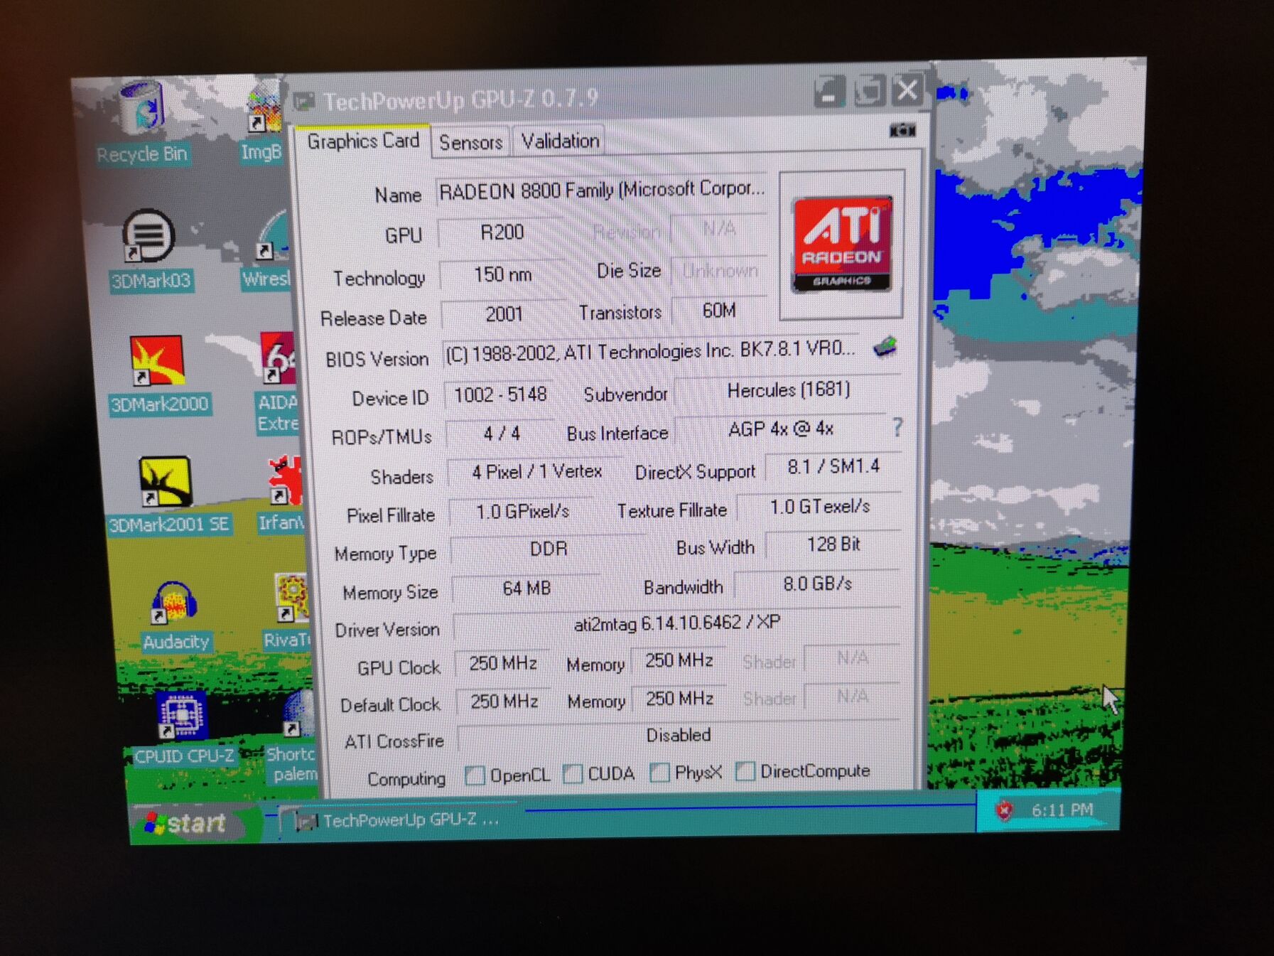The height and width of the screenshot is (956, 1274).
Task: Open the Recycle Bin desktop icon
Action: [x=142, y=122]
